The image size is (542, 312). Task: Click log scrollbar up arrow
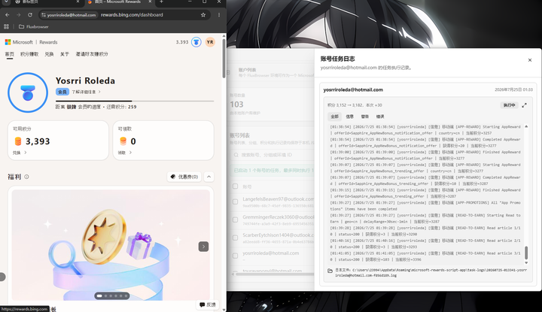tap(526, 126)
